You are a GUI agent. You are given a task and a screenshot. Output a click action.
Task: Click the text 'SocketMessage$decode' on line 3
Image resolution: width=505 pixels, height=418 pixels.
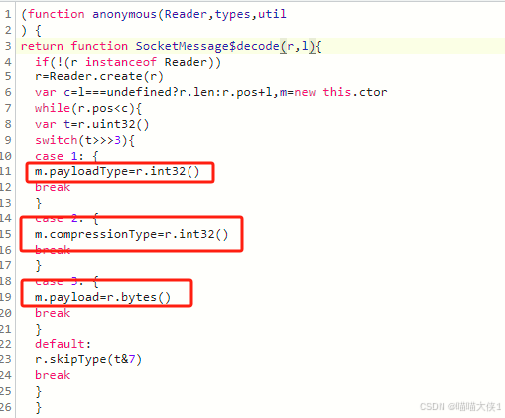click(x=207, y=46)
